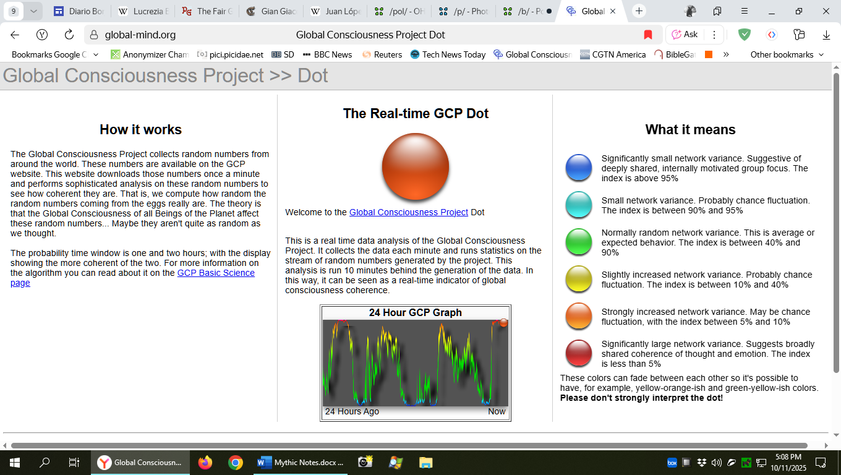Screen dimensions: 841x475
Task: Switch to The Fair G tab
Action: tap(207, 11)
